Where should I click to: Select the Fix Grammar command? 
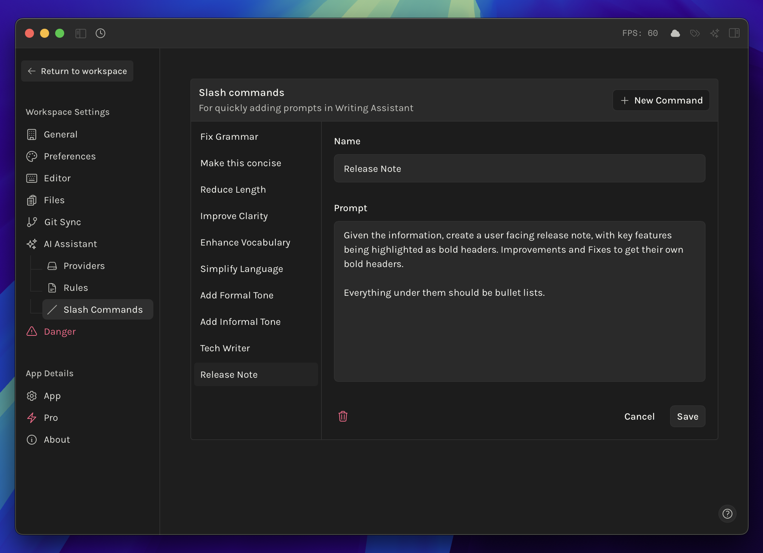click(256, 137)
